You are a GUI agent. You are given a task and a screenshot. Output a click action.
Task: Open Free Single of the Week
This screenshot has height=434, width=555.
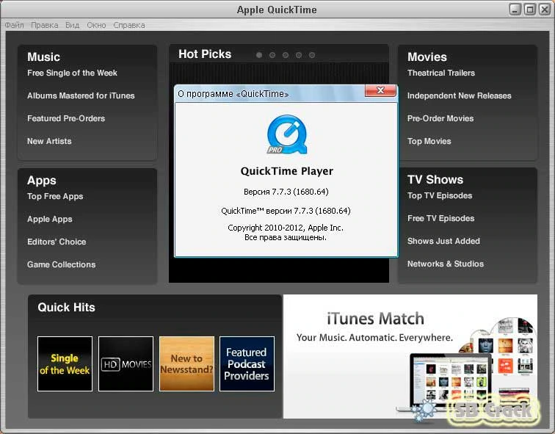[x=72, y=73]
